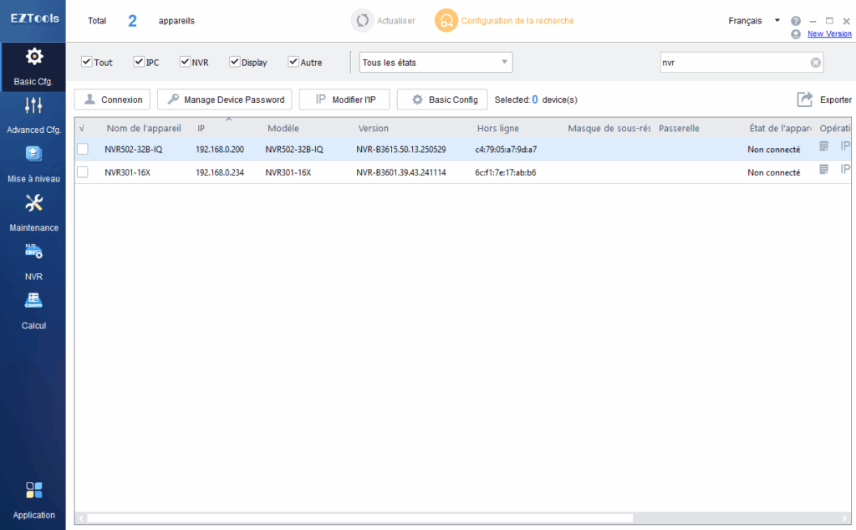
Task: Sort by the Passerelle column header
Action: tap(679, 128)
